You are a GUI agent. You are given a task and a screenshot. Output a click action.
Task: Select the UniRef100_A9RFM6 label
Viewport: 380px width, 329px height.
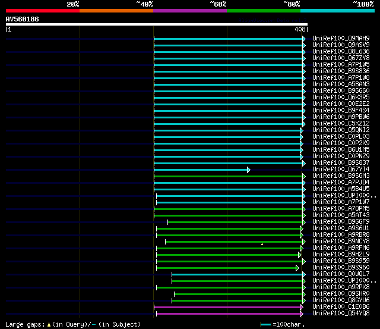click(341, 248)
